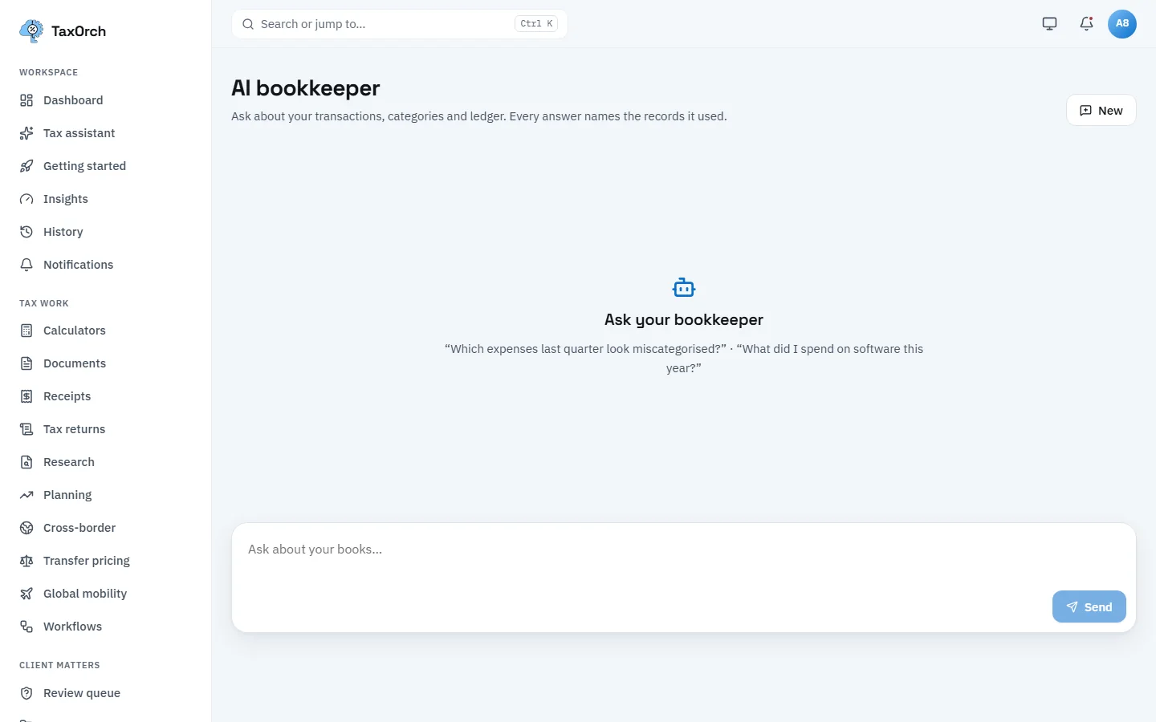Click the bookkeeper robot icon
This screenshot has height=722, width=1156.
point(684,287)
